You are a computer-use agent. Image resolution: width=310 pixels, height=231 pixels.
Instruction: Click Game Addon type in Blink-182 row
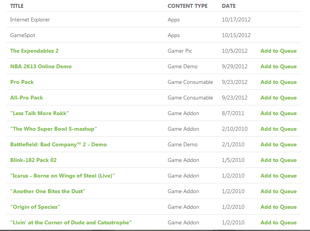184,160
